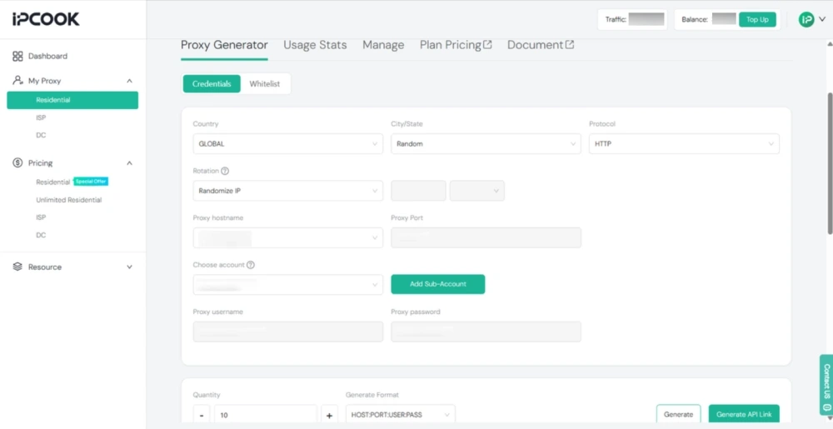Click the Generate button

point(678,414)
